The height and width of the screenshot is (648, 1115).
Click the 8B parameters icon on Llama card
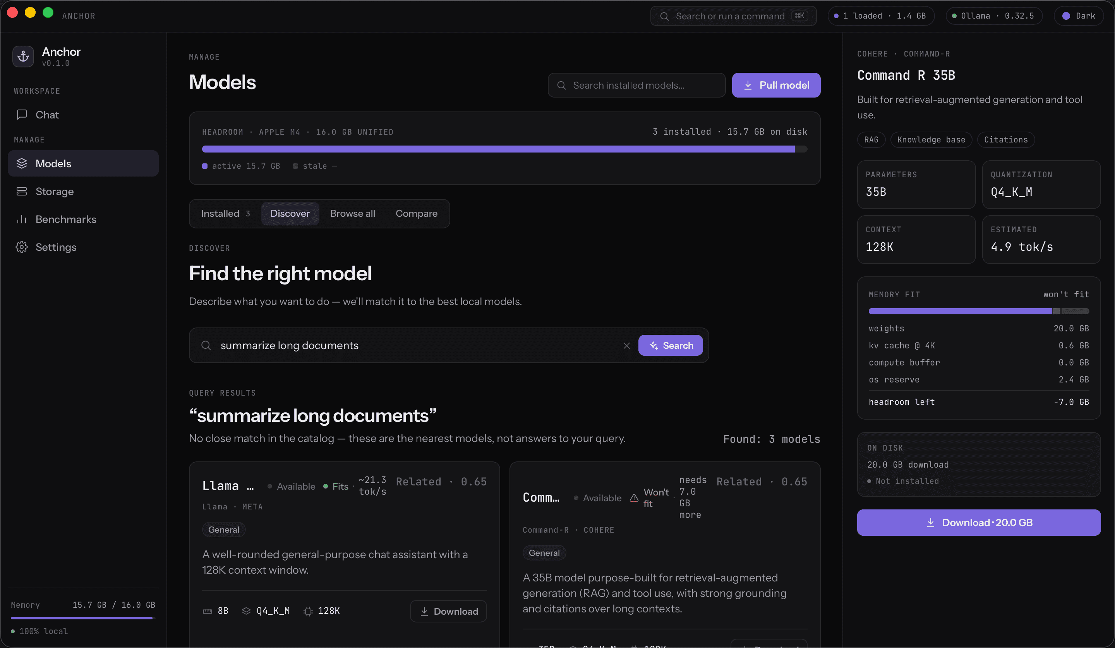pos(207,611)
